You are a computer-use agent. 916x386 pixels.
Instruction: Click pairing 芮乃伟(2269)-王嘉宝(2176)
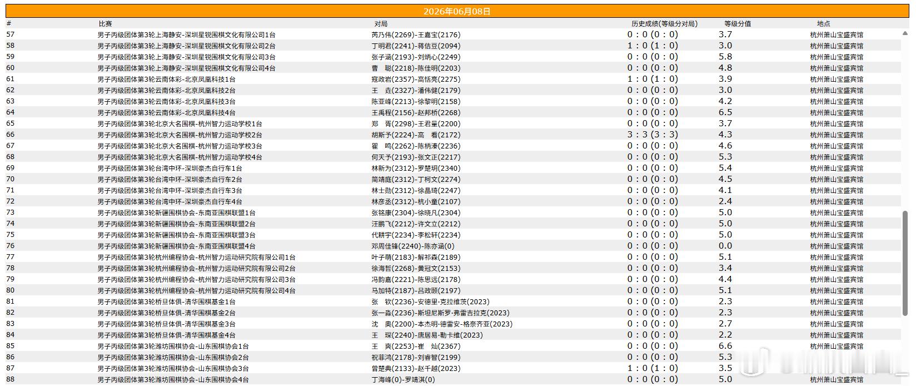(x=416, y=34)
